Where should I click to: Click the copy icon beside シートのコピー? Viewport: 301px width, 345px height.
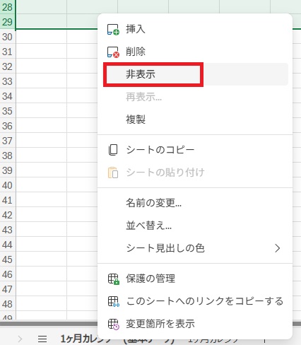(113, 150)
